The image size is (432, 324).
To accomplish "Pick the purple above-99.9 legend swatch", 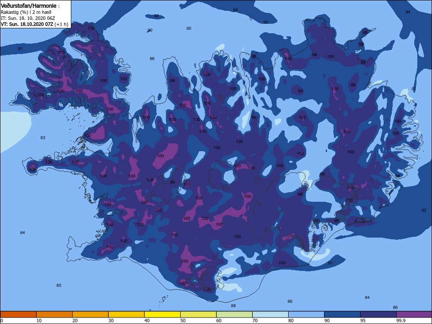I will click(414, 314).
